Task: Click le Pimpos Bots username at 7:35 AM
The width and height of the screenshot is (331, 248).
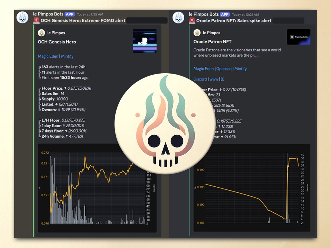Action: pyautogui.click(x=48, y=14)
